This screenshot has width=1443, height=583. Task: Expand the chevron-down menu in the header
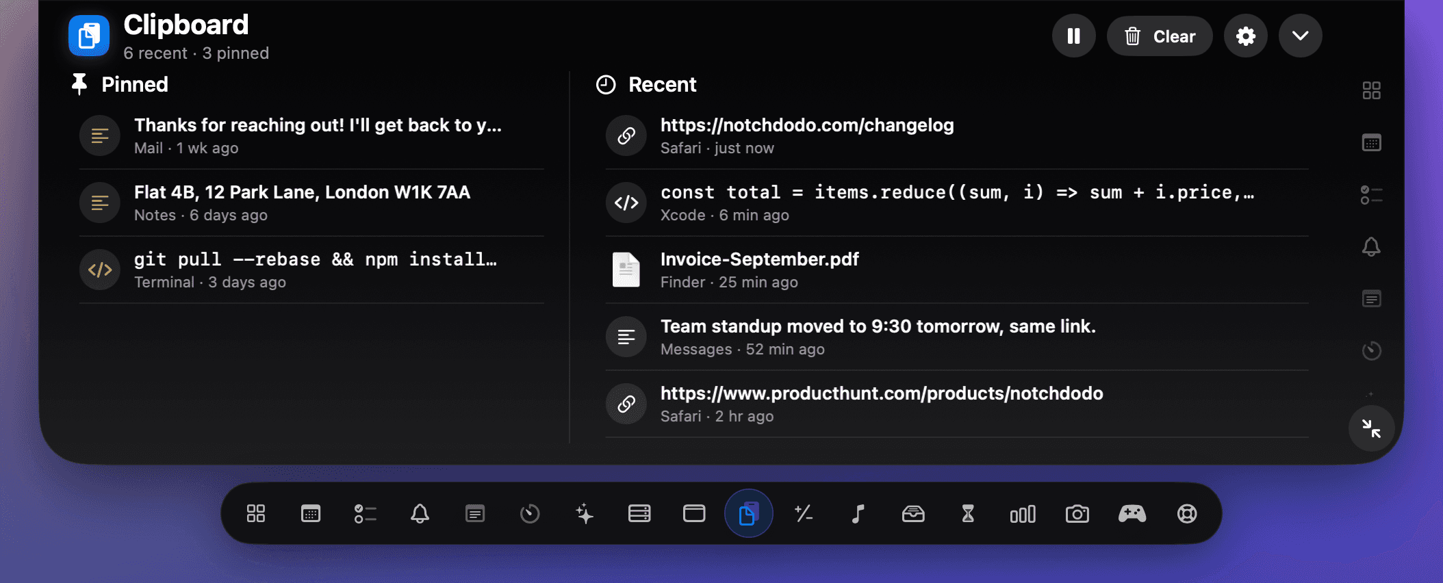coord(1301,36)
